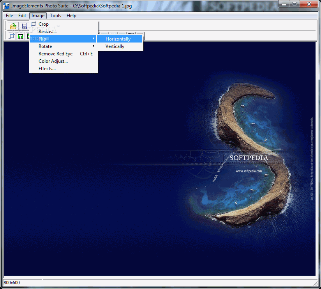
Task: Expand the Rotate submenu arrow
Action: coord(93,46)
